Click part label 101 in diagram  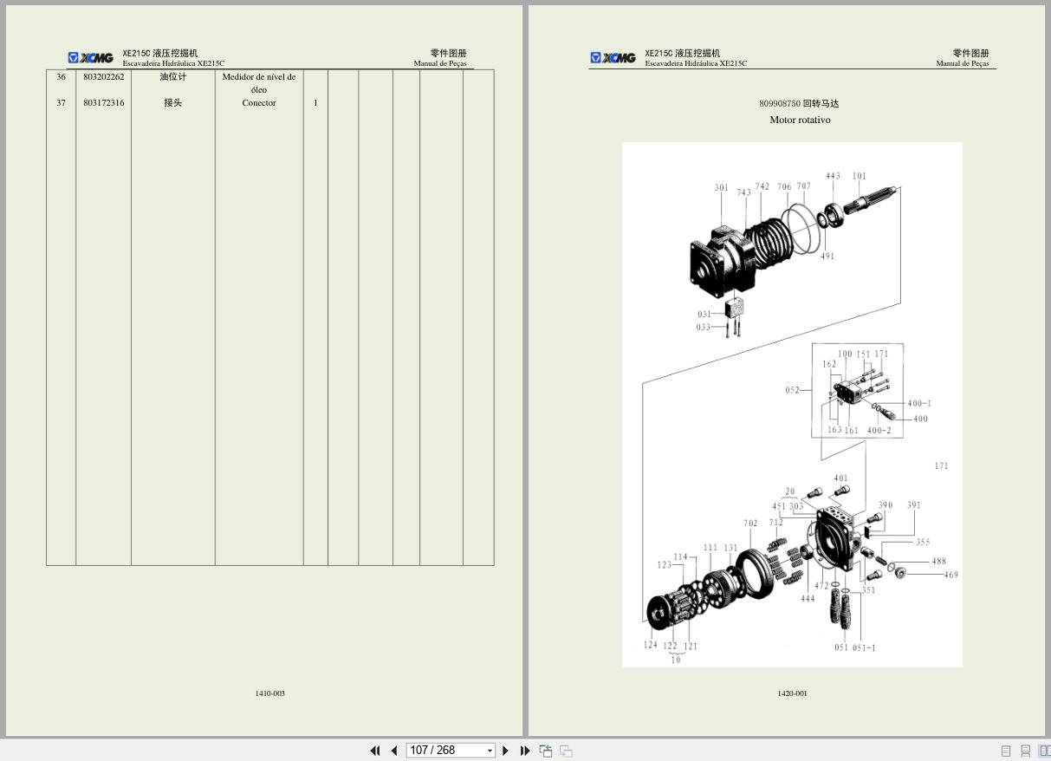[859, 176]
